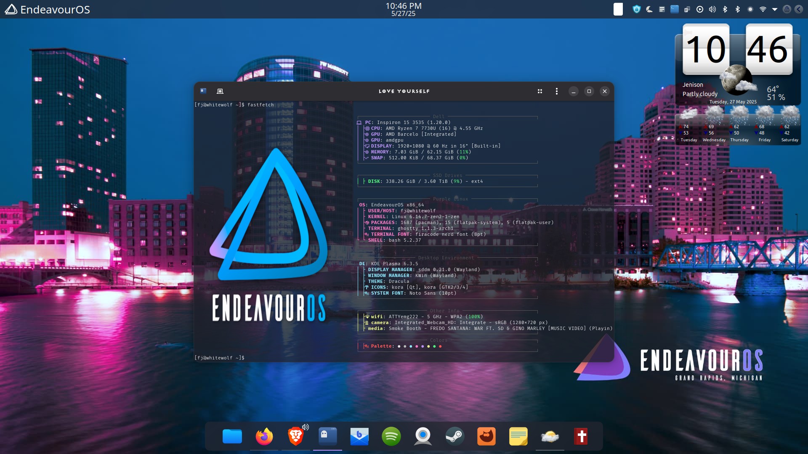Click the LOVE YOURSELF window title
The width and height of the screenshot is (808, 454).
point(404,91)
